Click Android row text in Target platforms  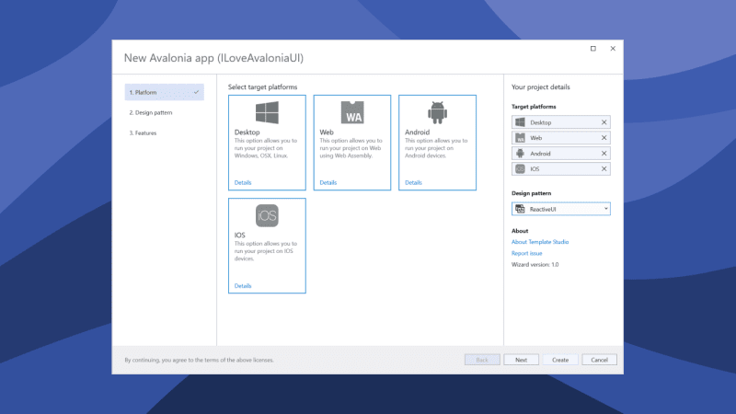point(540,154)
